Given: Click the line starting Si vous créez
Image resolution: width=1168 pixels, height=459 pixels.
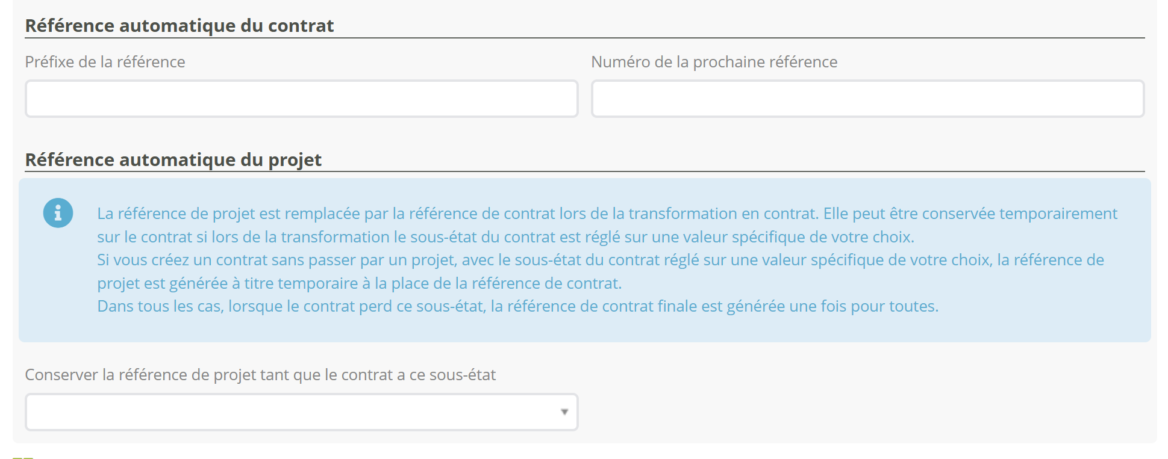Looking at the screenshot, I should [601, 260].
